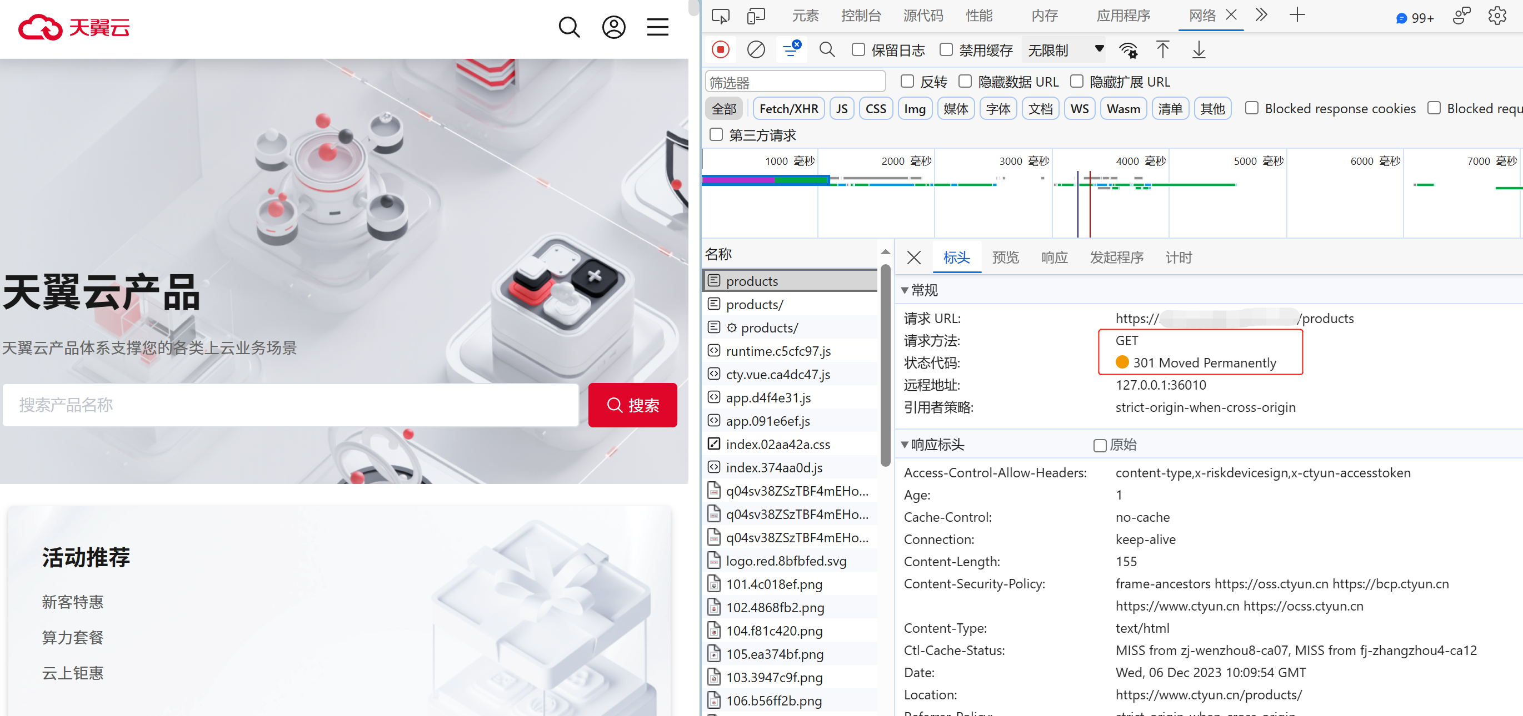Toggle the 第三方请求 checkbox
The width and height of the screenshot is (1523, 716).
click(x=716, y=135)
